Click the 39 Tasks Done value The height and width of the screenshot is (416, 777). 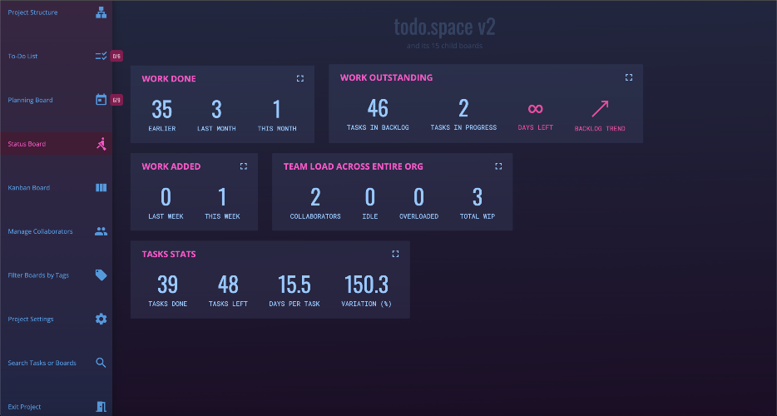pos(167,285)
